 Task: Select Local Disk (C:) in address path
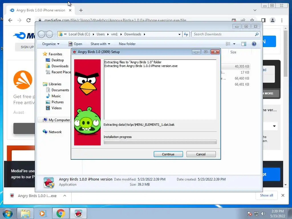[x=79, y=34]
